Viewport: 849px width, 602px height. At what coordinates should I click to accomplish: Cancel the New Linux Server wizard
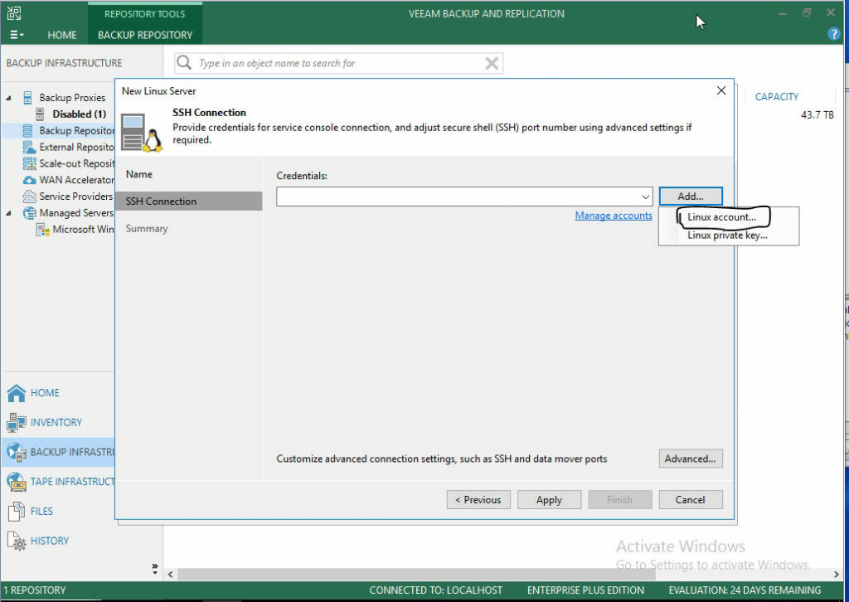tap(691, 500)
